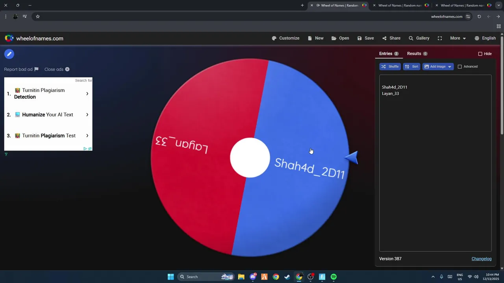Click the wheelofnames.com logo
504x283 pixels.
(x=34, y=38)
